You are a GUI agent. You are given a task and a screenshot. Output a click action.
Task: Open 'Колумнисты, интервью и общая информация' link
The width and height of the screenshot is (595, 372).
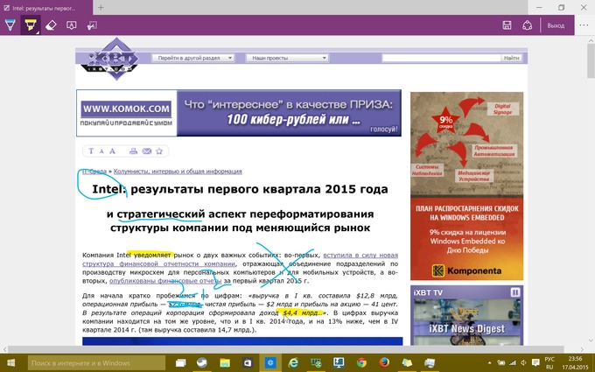(x=178, y=172)
